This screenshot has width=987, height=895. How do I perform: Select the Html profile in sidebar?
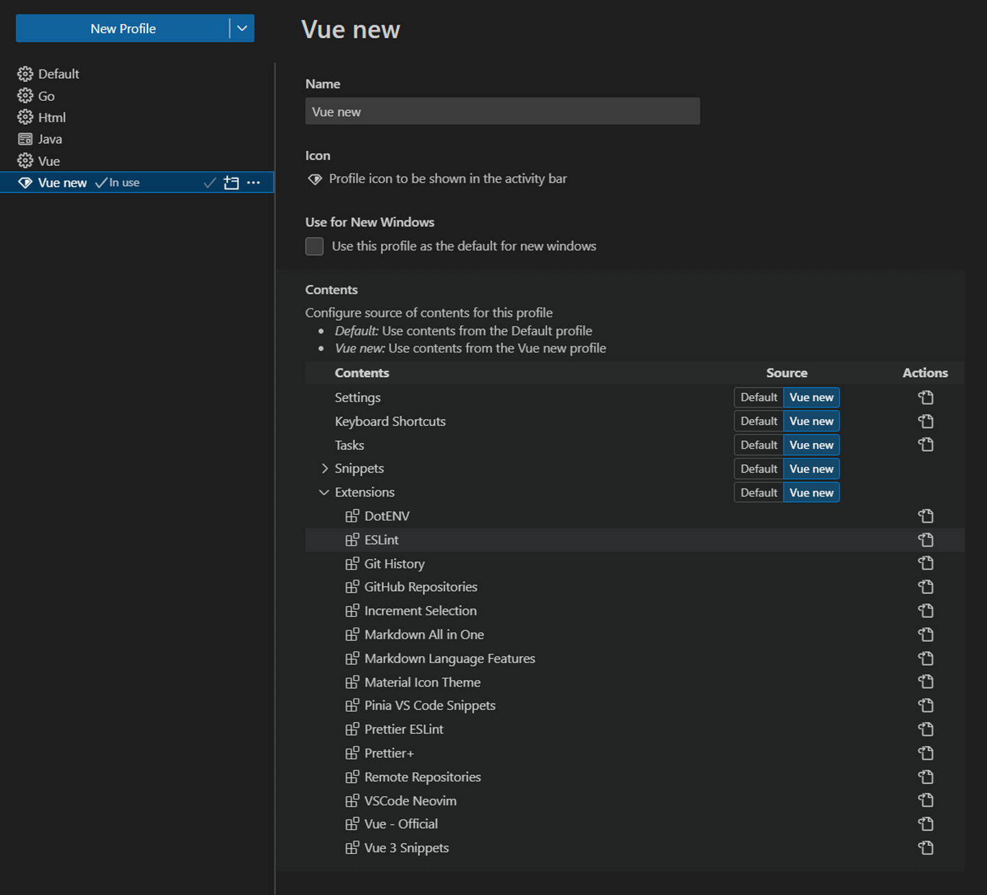click(x=50, y=117)
